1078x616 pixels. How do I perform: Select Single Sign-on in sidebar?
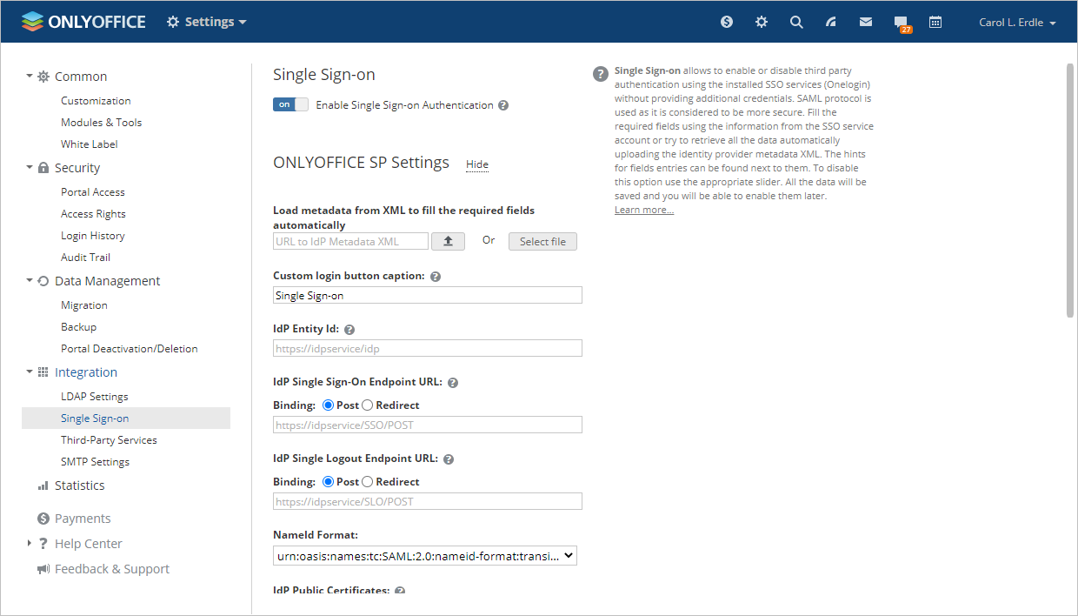click(x=126, y=418)
